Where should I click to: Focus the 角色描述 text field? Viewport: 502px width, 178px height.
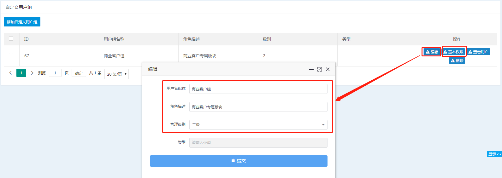point(258,107)
